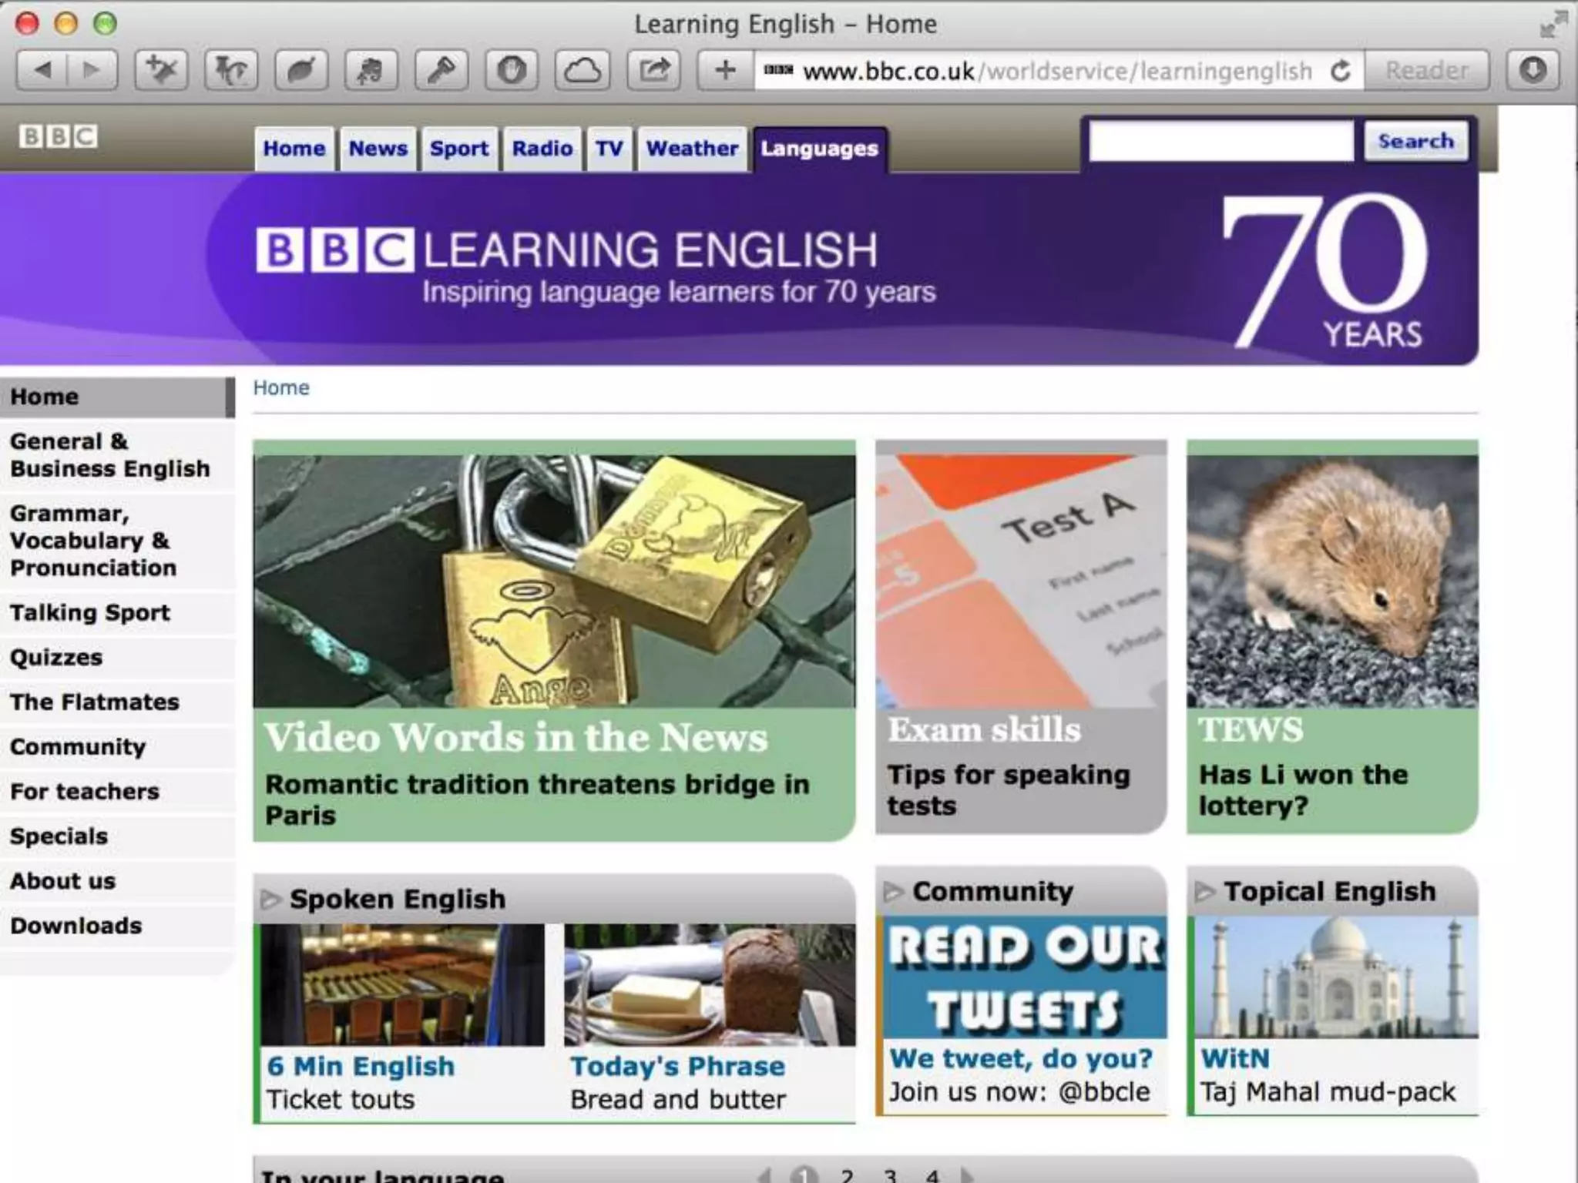Click the browser forward arrow button
The width and height of the screenshot is (1578, 1183).
tap(92, 71)
